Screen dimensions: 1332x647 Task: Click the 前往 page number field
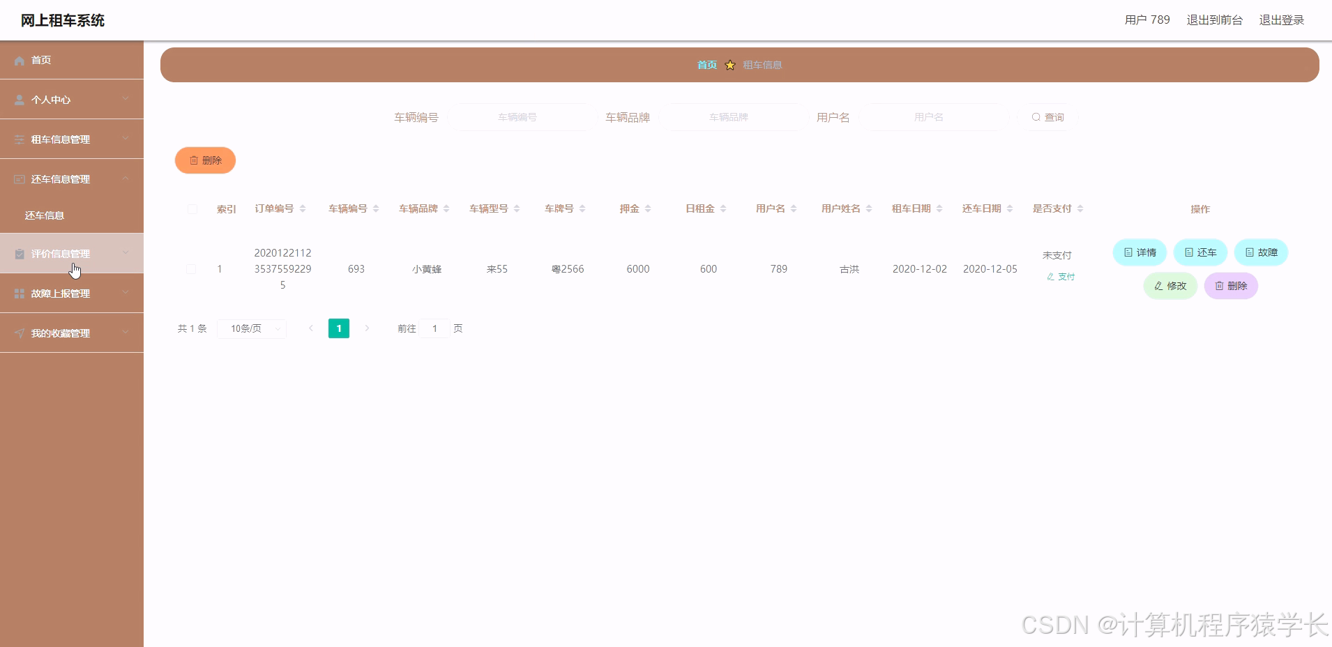434,328
